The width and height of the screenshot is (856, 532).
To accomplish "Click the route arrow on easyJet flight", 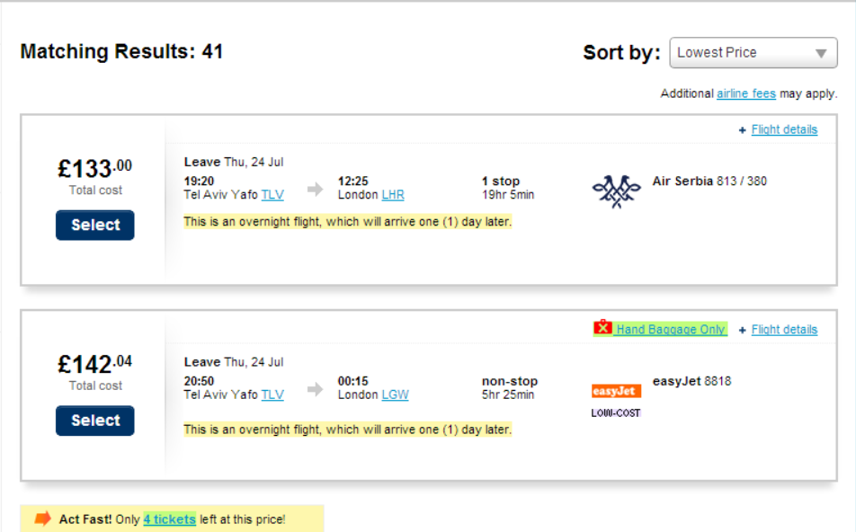I will [315, 389].
